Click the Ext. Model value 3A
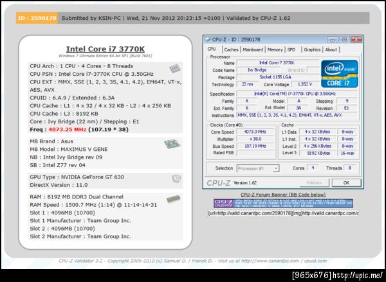The image size is (386, 282). click(x=298, y=108)
